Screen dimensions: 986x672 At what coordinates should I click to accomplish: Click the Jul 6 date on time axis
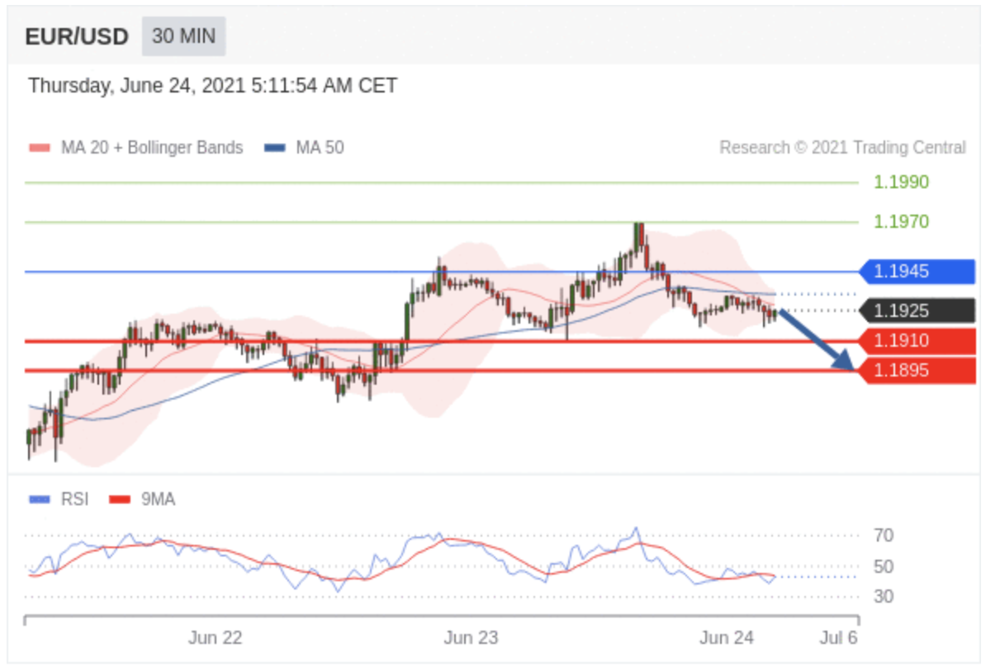pos(838,638)
